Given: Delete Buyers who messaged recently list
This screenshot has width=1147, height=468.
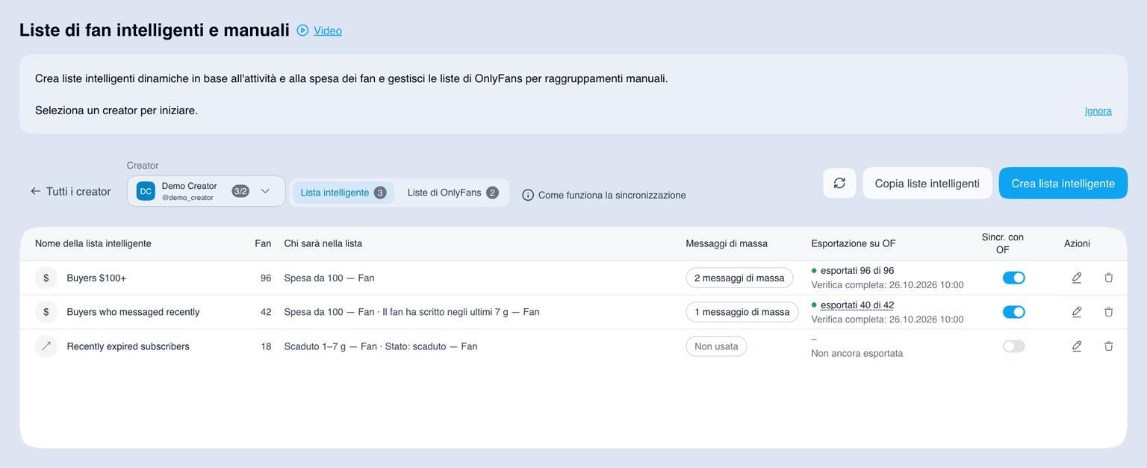Looking at the screenshot, I should click(1109, 312).
